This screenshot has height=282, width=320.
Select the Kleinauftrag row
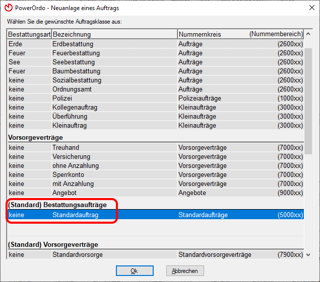click(156, 126)
